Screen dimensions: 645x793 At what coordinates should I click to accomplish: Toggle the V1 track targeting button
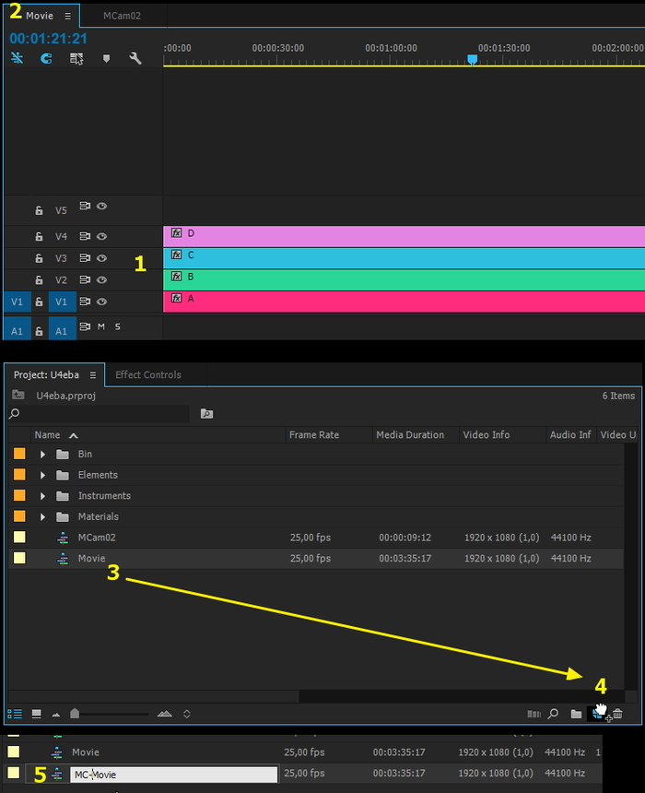[x=62, y=302]
